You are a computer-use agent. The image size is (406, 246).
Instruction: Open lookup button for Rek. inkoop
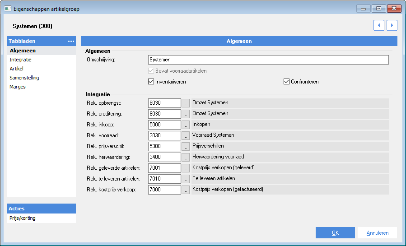coord(186,125)
